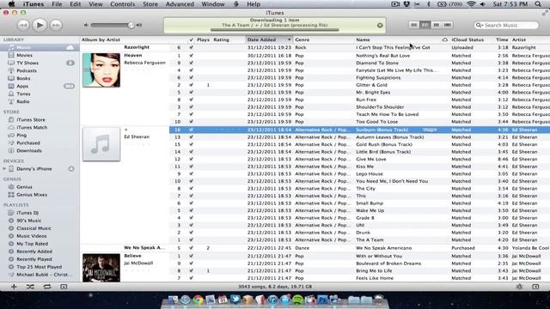The height and width of the screenshot is (309, 550).
Task: Uncheck the Small Bump song checkbox
Action: click(191, 203)
